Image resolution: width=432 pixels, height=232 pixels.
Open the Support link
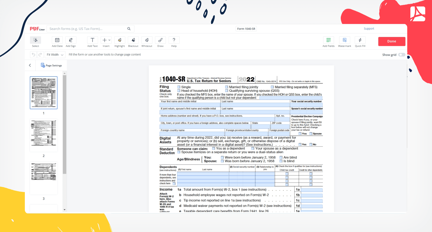369,29
